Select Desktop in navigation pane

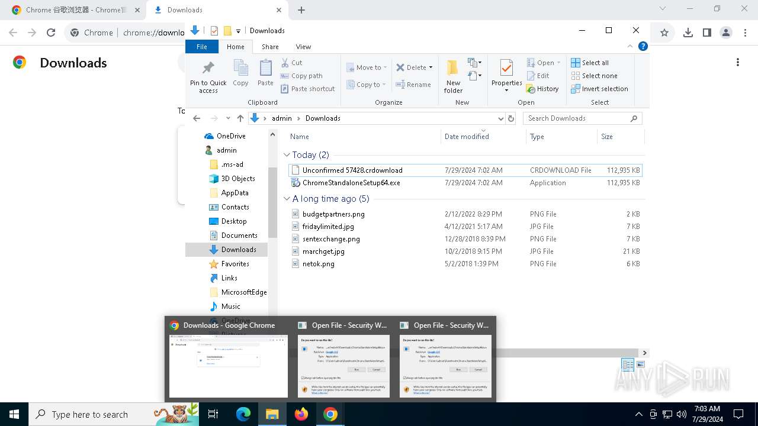point(234,221)
